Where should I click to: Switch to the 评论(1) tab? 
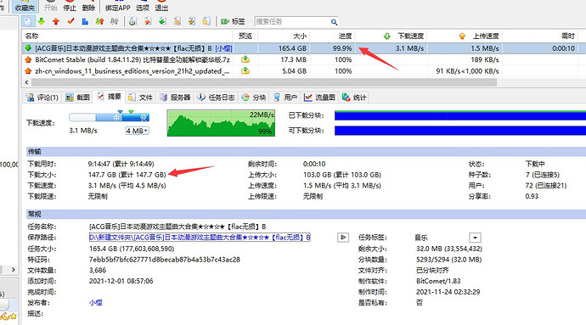pyautogui.click(x=42, y=98)
